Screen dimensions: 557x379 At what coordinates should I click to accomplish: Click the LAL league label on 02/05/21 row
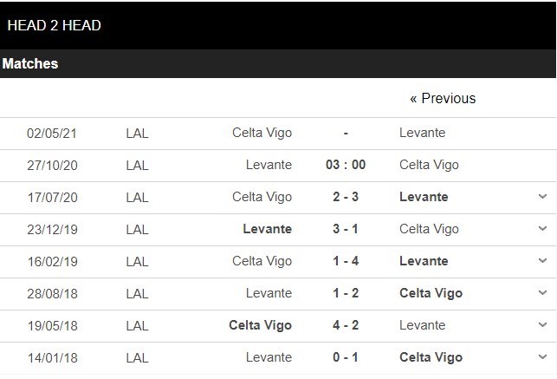coord(137,133)
